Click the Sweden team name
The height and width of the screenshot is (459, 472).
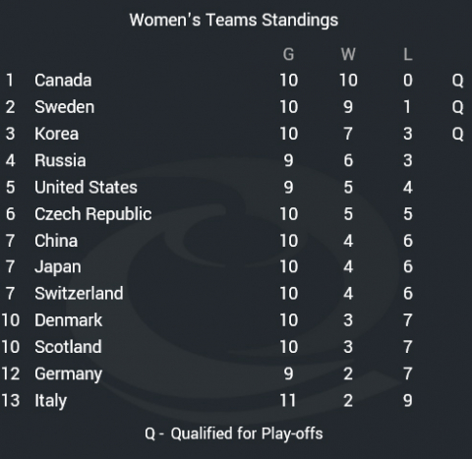(65, 107)
